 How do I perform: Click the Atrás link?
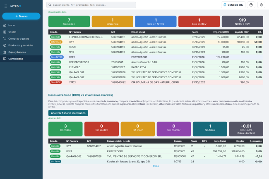tap(156, 166)
